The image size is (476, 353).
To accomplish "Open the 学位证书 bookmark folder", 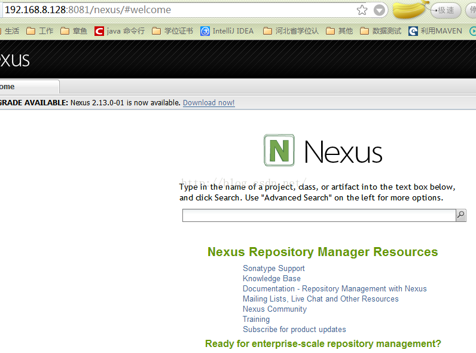I will click(172, 31).
